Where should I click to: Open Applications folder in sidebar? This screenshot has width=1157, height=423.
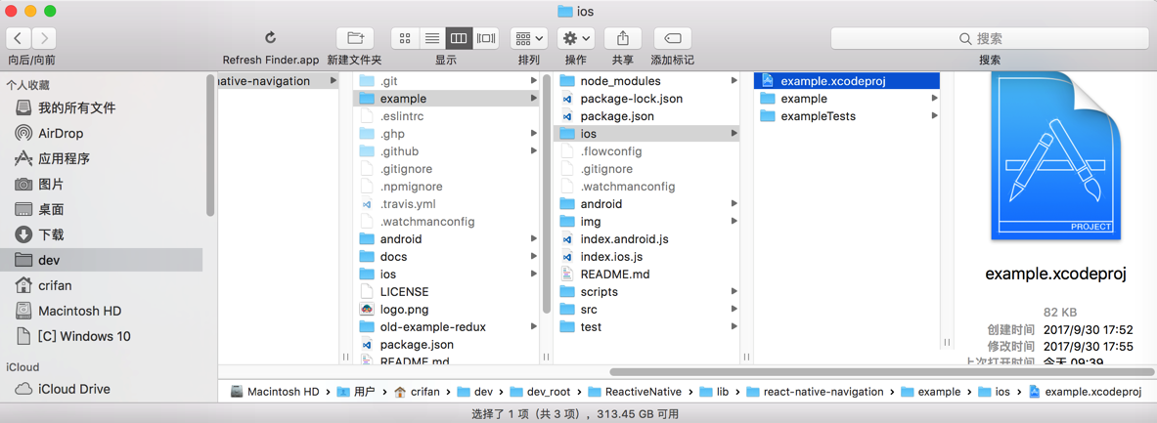(x=101, y=158)
